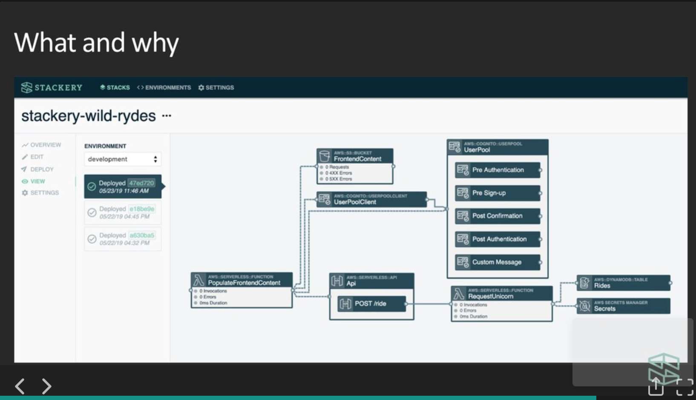Go to the next slide
The image size is (696, 400).
point(46,386)
